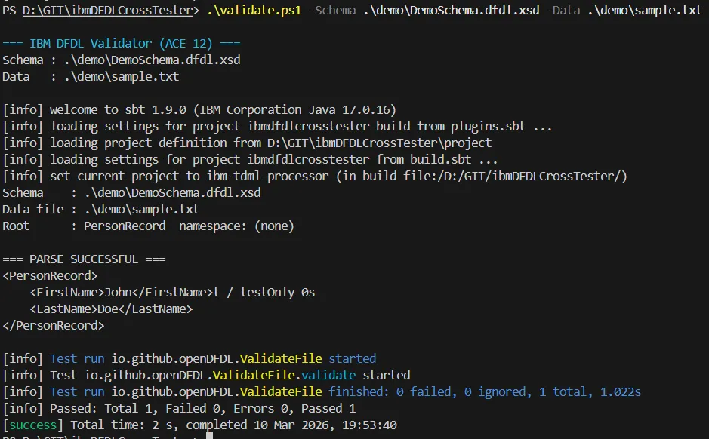Click the 'Data file : .\demo\sample.txt' line

[101, 210]
